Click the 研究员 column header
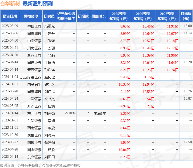The width and height of the screenshot is (193, 168). click(49, 16)
